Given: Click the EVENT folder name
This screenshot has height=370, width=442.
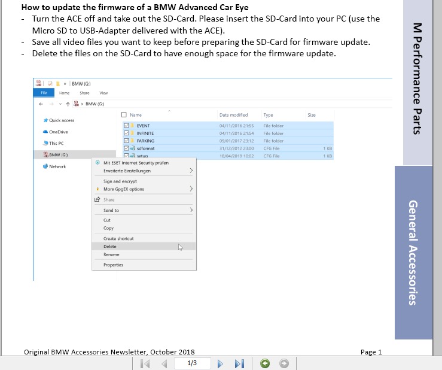Looking at the screenshot, I should pos(143,126).
